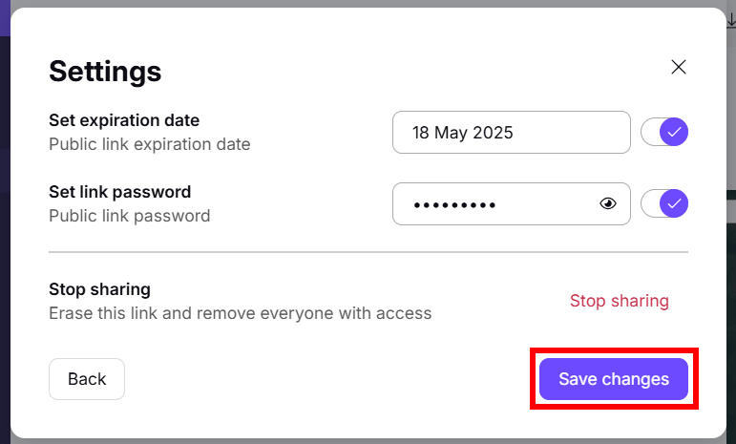This screenshot has width=736, height=444.
Task: Select the Settings dialog heading
Action: click(x=105, y=72)
